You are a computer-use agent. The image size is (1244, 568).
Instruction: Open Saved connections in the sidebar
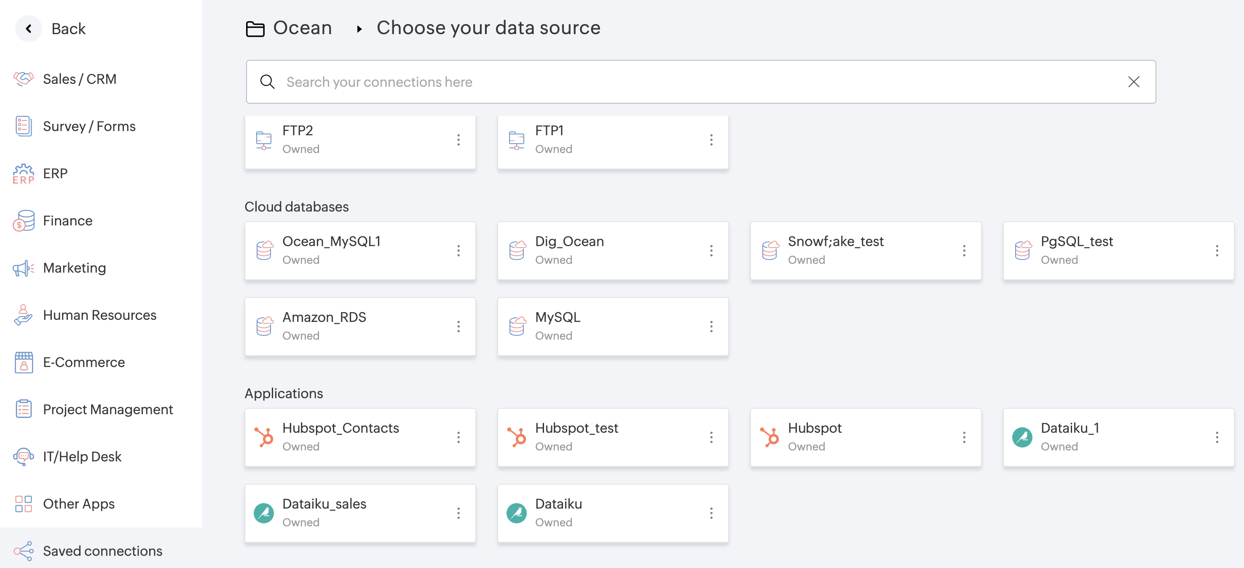102,551
